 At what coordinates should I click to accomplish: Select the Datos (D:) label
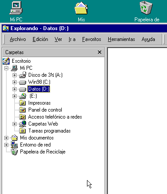point(39,89)
